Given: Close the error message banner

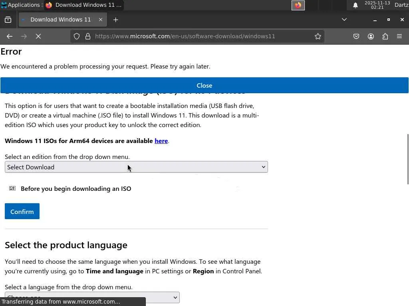Looking at the screenshot, I should pyautogui.click(x=204, y=85).
